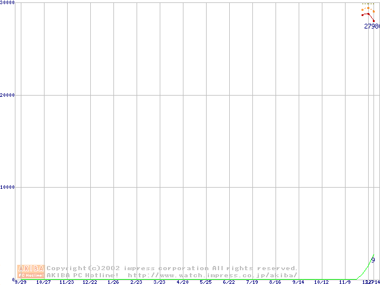This screenshot has height=285, width=380.
Task: Click the middle red square data marker
Action: coord(368,14)
